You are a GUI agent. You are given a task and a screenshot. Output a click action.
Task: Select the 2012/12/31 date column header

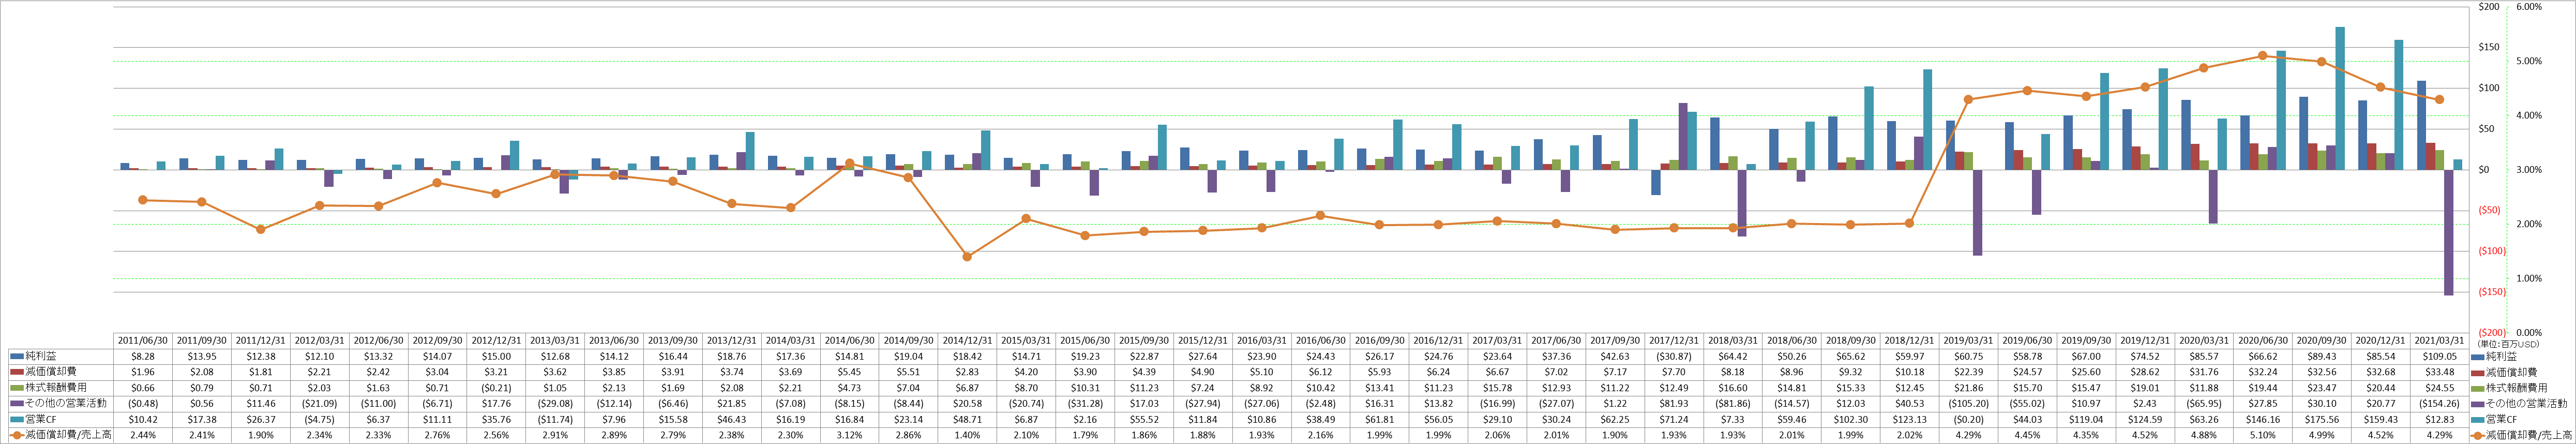(496, 340)
